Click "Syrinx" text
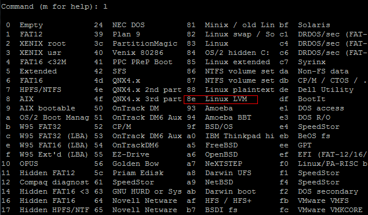This screenshot has height=215, width=368. [x=312, y=62]
